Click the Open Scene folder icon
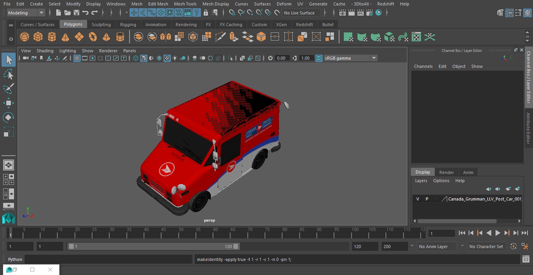The width and height of the screenshot is (533, 275). click(68, 13)
